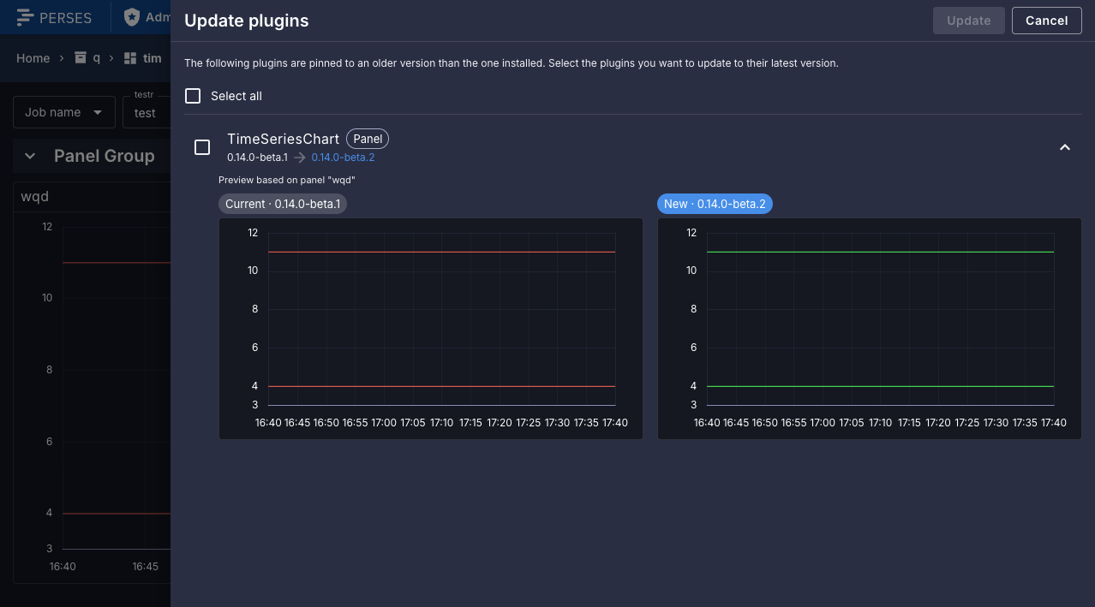Viewport: 1095px width, 607px height.
Task: Collapse the Panel Group section chevron
Action: 30,156
